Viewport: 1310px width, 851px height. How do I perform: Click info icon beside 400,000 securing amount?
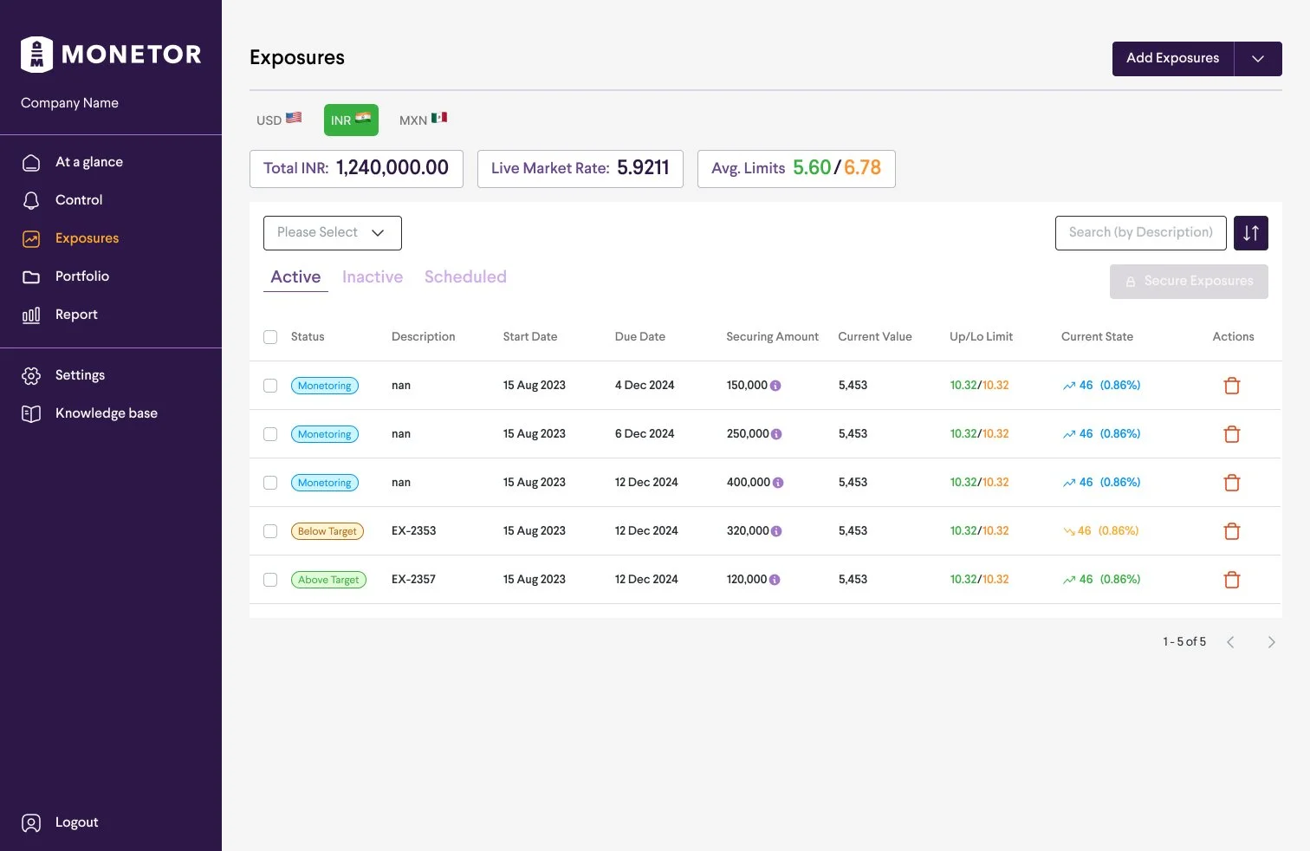(778, 483)
